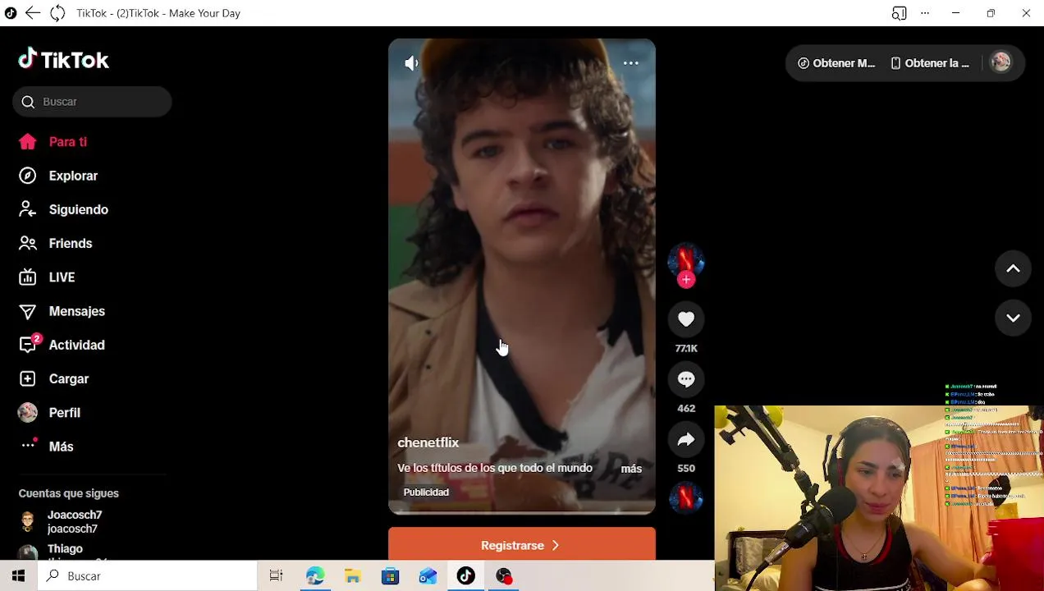Viewport: 1044px width, 591px height.
Task: Open Task View on the taskbar
Action: click(276, 576)
